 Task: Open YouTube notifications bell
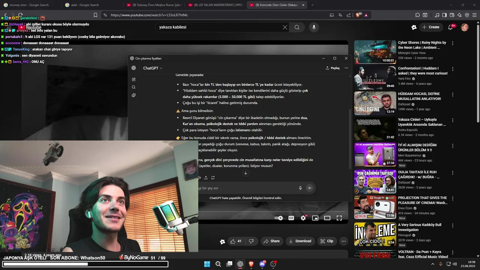(x=451, y=27)
